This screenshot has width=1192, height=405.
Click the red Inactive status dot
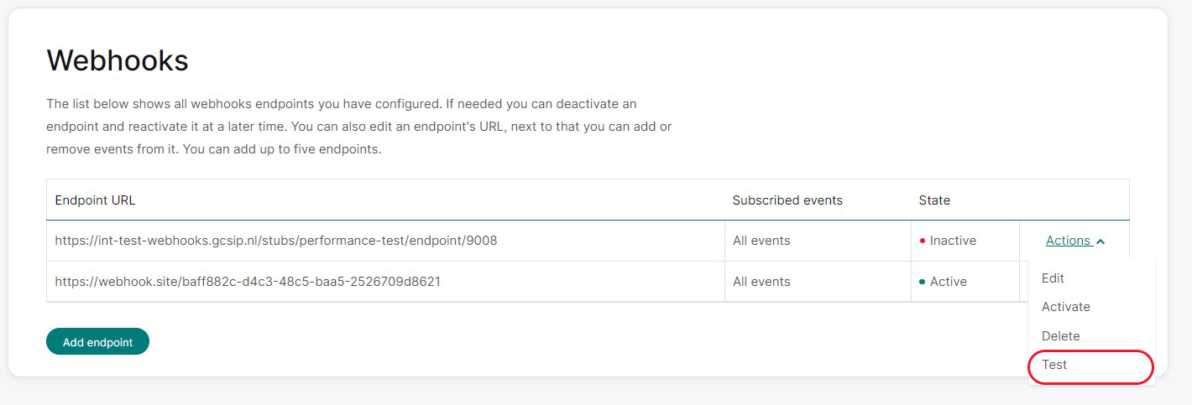click(923, 241)
